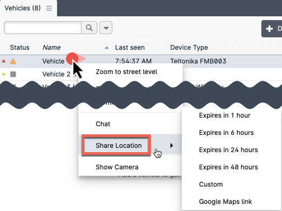Click the red color marker of first vehicle

click(4, 62)
